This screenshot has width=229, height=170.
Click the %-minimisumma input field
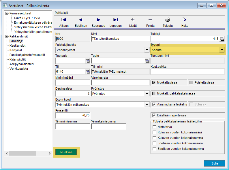(x=73, y=126)
